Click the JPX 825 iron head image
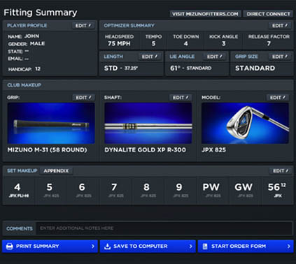Viewport: 296px width, 264px height. [x=245, y=123]
